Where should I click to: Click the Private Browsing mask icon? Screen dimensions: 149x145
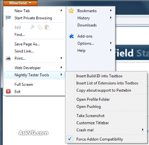[x=8, y=18]
